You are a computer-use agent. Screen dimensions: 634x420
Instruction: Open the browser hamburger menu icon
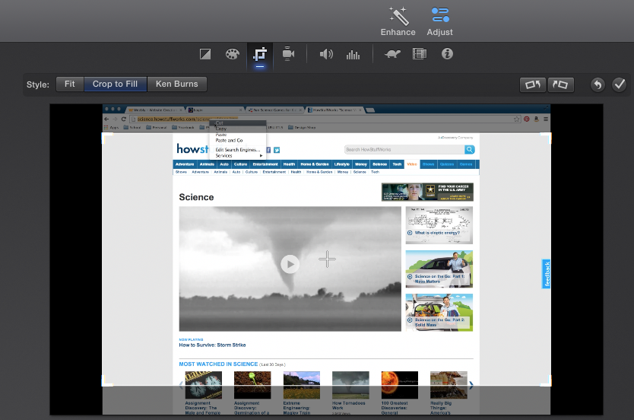546,119
